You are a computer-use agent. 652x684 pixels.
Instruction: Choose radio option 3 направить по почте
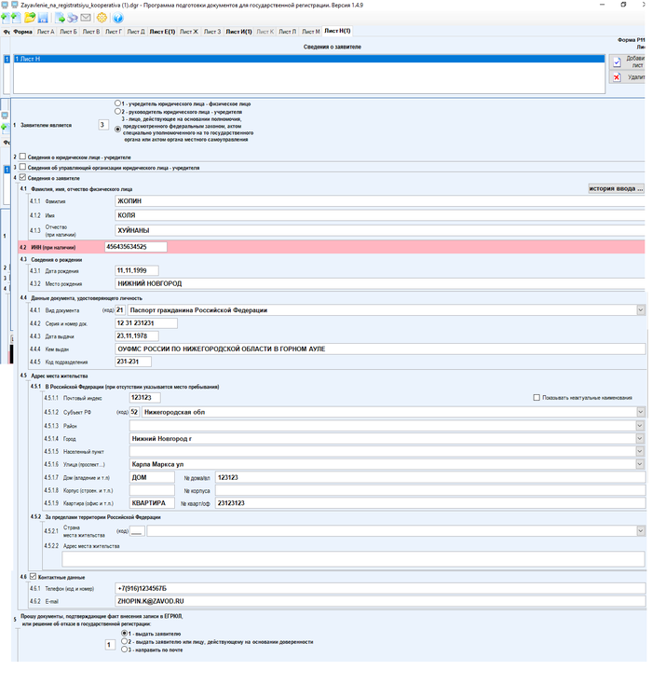point(124,650)
